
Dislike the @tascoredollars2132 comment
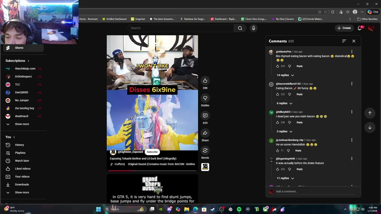289,94
